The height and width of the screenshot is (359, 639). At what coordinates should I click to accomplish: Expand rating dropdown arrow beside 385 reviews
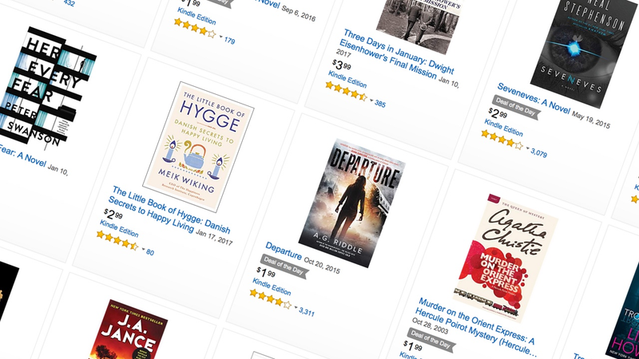(371, 101)
